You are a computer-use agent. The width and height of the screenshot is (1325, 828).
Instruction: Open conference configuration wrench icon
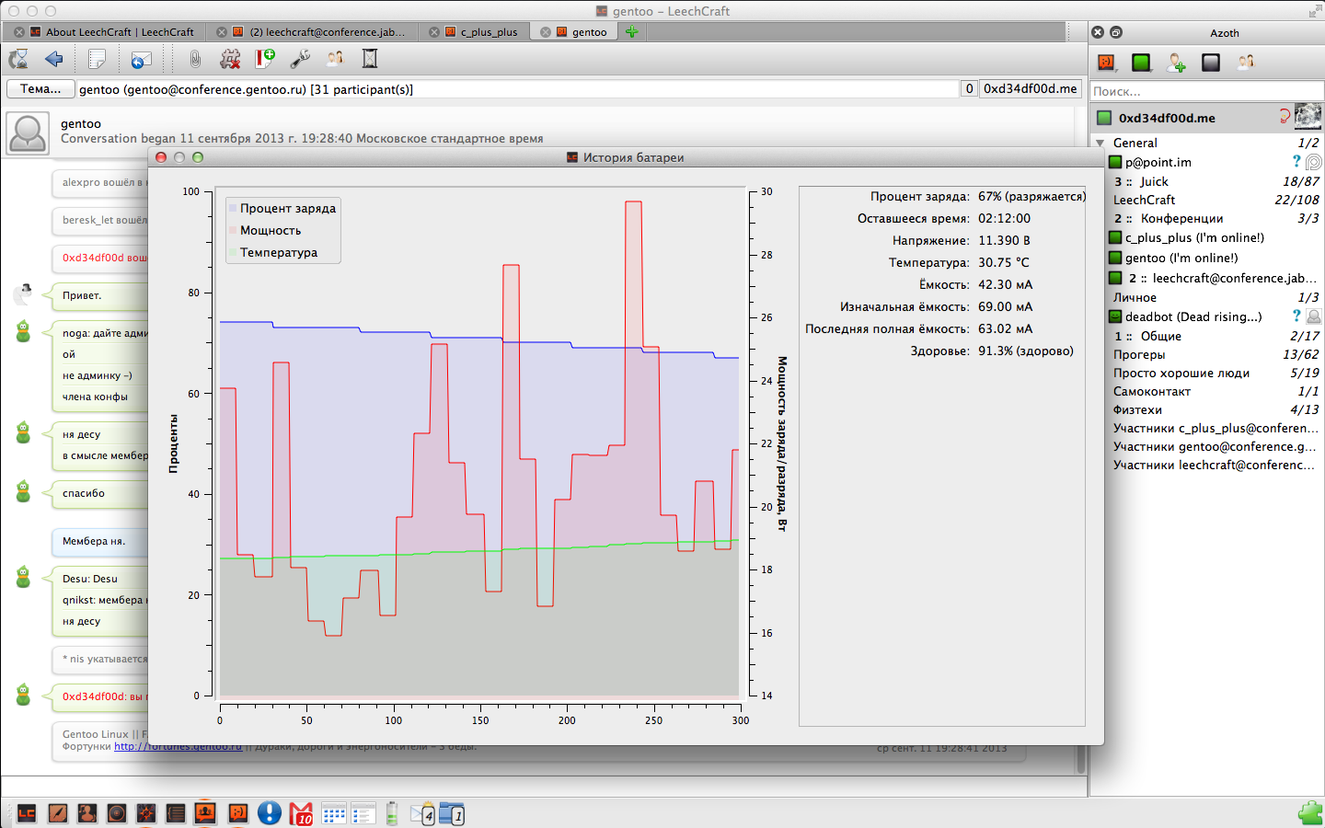(300, 59)
